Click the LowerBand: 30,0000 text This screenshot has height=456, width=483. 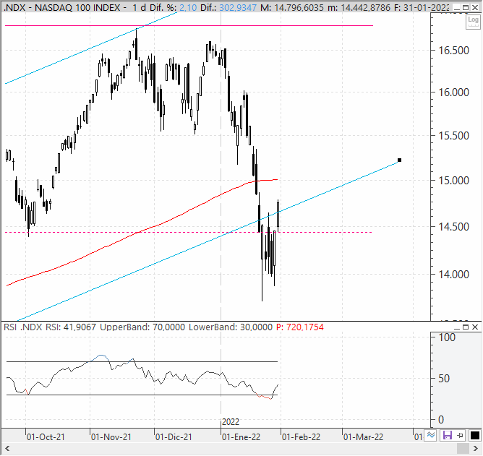click(231, 327)
